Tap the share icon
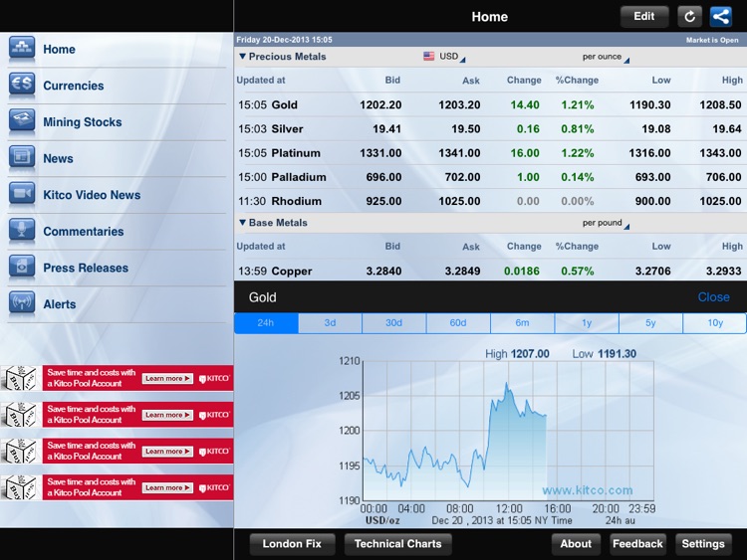 [x=721, y=17]
